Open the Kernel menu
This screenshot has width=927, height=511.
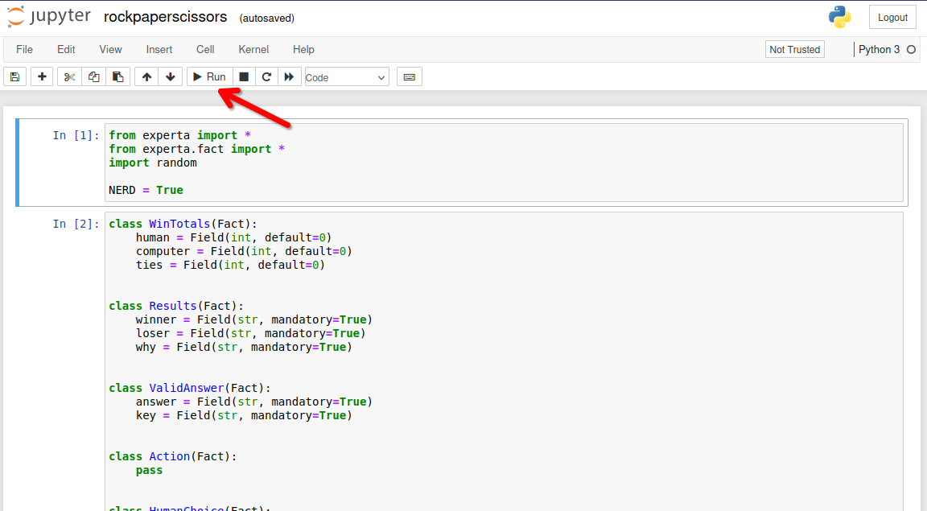tap(253, 49)
